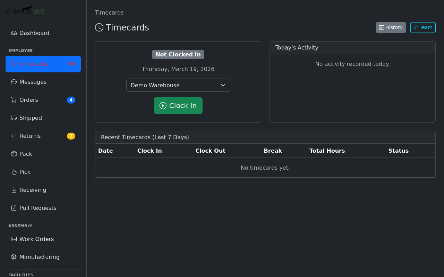The image size is (444, 277).
Task: Click the shopping cart Orders icon
Action: [x=14, y=100]
